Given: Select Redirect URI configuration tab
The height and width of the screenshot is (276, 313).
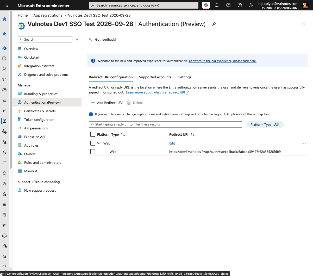Looking at the screenshot, I should [x=111, y=77].
